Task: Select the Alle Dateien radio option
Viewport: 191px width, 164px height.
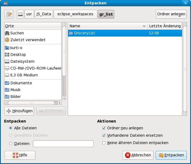Action: click(x=11, y=128)
